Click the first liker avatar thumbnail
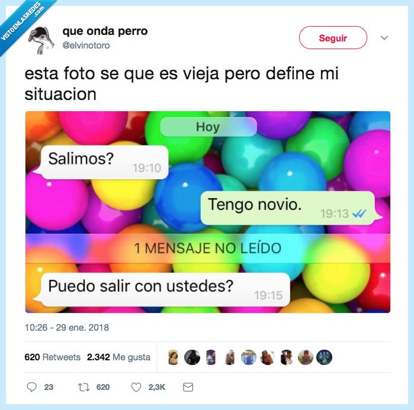414x410 pixels. pos(173,357)
